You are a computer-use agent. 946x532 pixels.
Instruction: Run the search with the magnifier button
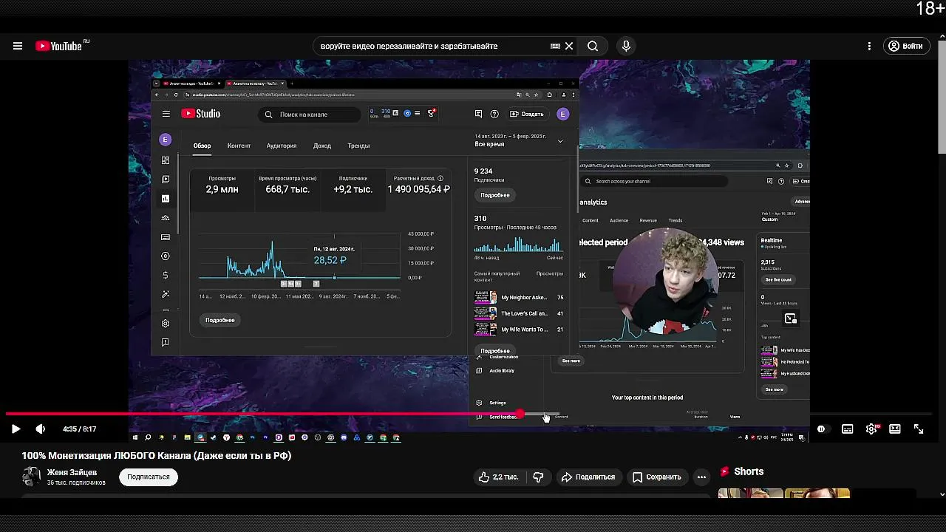coord(593,46)
